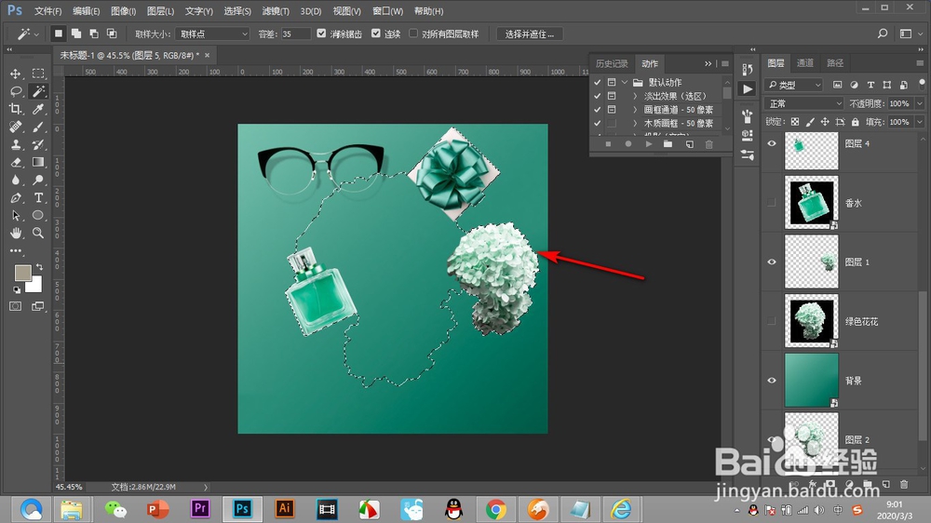This screenshot has height=523, width=931.
Task: Hide the 背景 layer
Action: tap(772, 381)
